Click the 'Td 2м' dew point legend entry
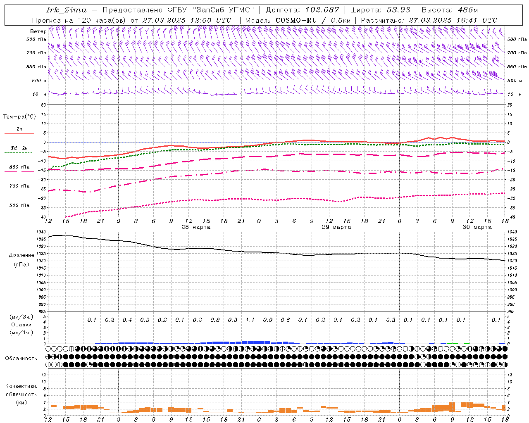529x423 pixels. point(19,148)
